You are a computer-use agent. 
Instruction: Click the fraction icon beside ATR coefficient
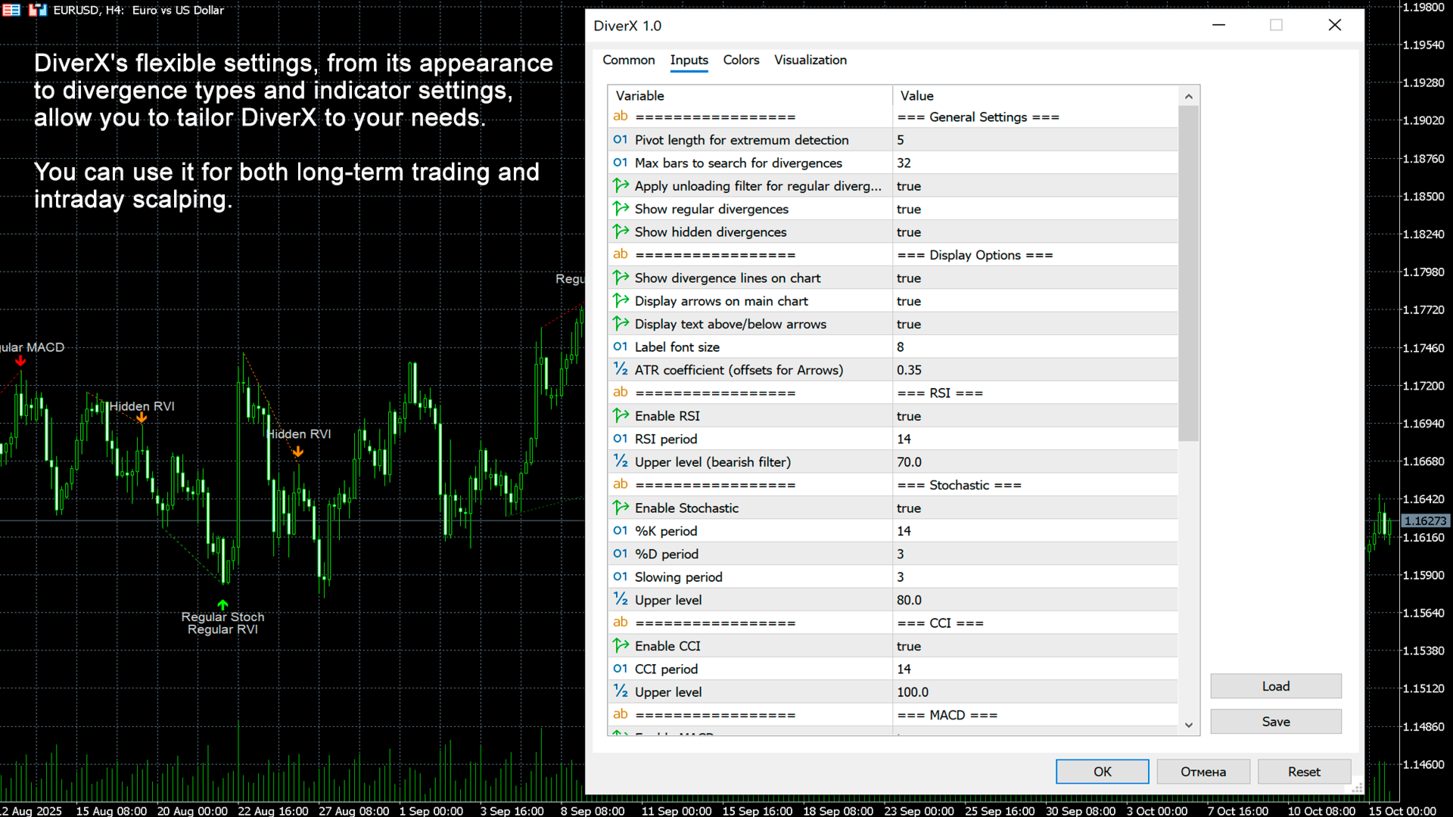point(621,370)
